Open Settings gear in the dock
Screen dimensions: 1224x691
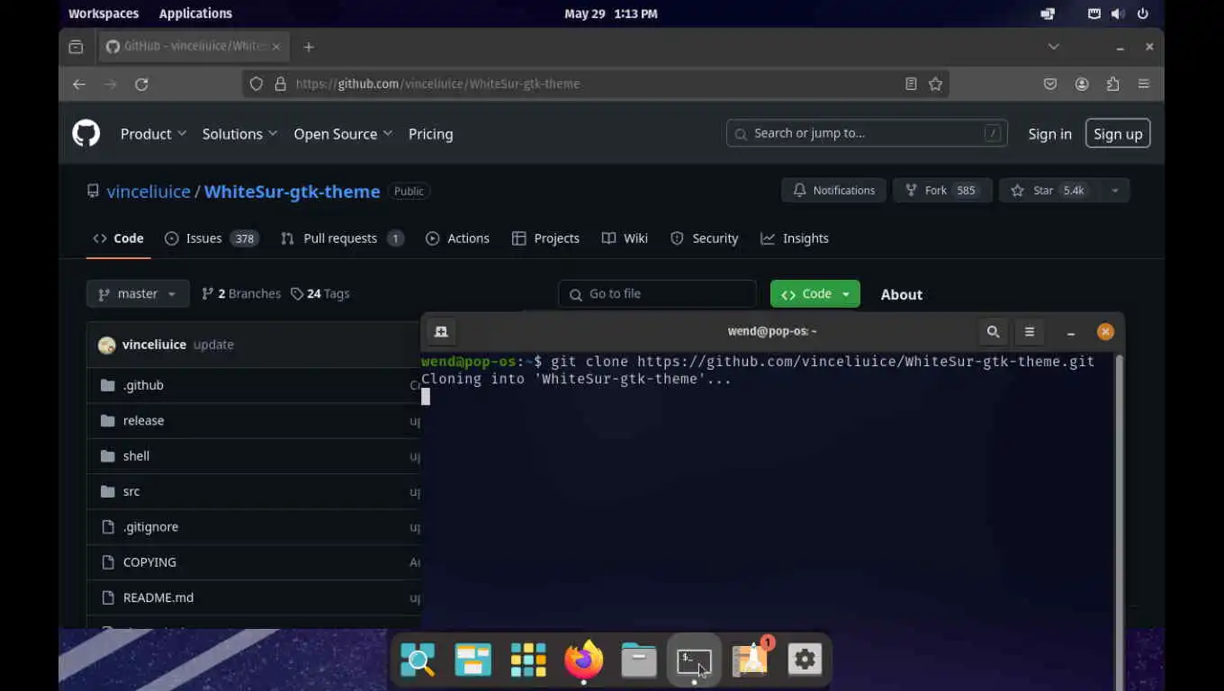[805, 660]
